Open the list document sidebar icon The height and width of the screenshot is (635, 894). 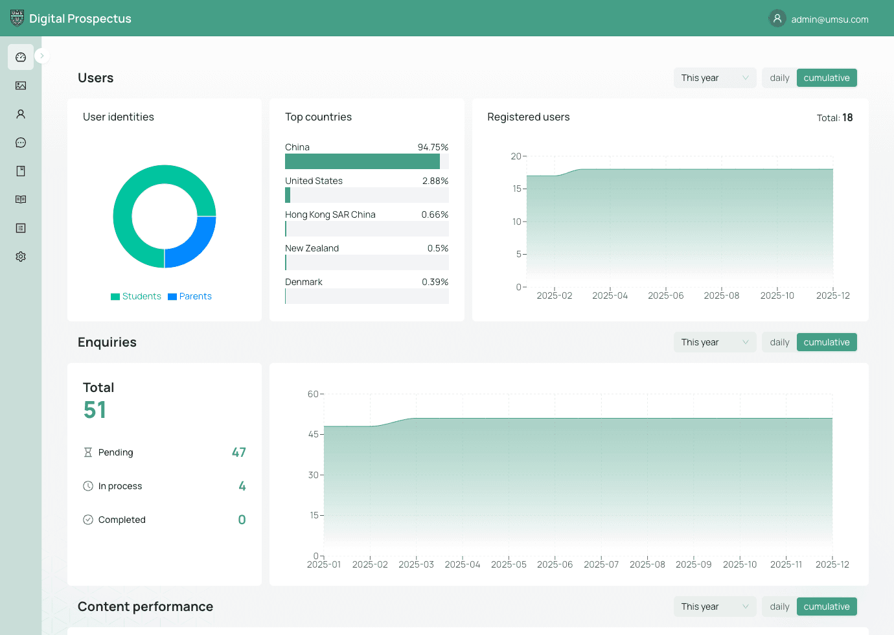click(x=21, y=228)
